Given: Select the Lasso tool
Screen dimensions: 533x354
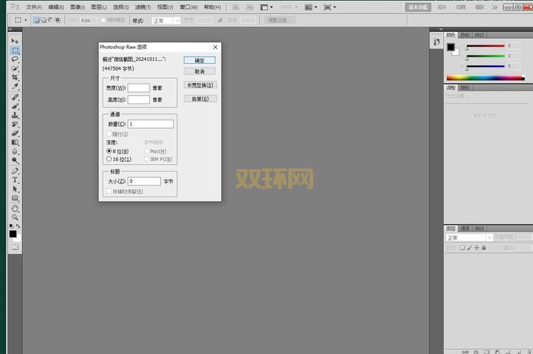Looking at the screenshot, I should pyautogui.click(x=15, y=59).
